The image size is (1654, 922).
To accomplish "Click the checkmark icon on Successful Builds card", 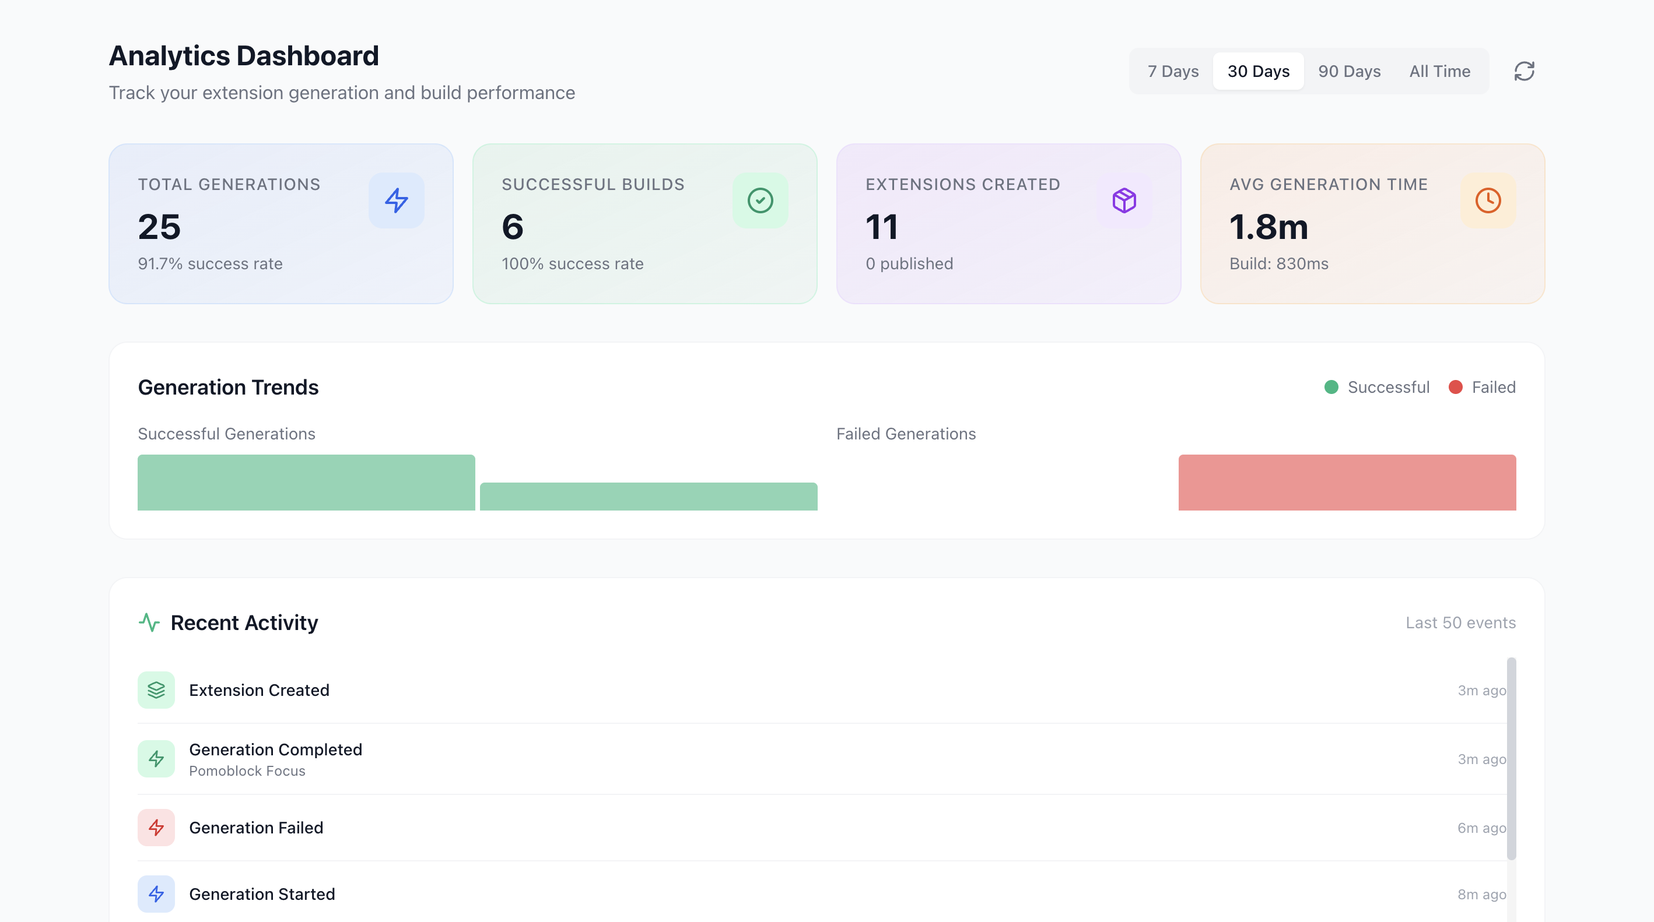I will (759, 200).
